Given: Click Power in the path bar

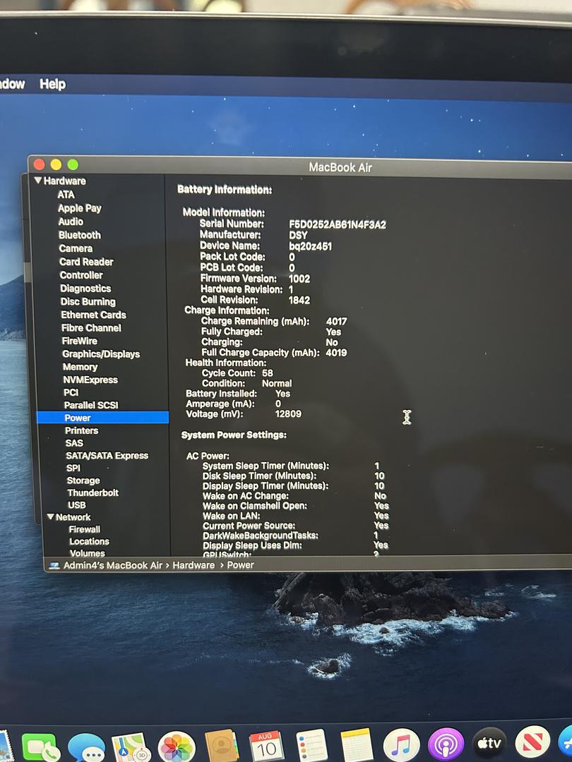Looking at the screenshot, I should (240, 565).
